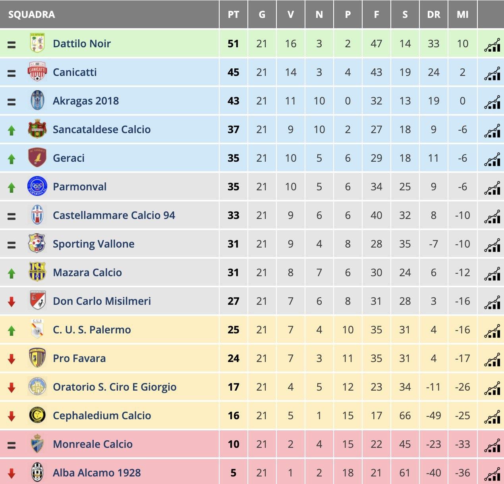
Task: Open the Monreale Calcio team link
Action: pos(93,444)
